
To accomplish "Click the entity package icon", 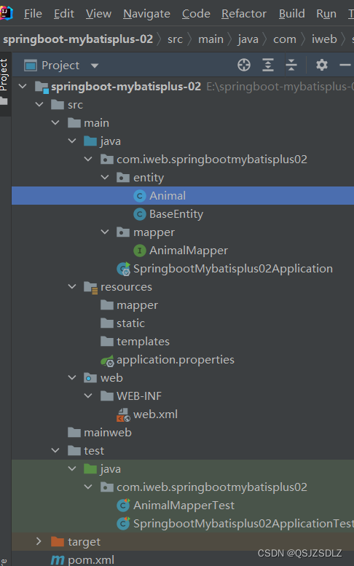I will click(123, 178).
